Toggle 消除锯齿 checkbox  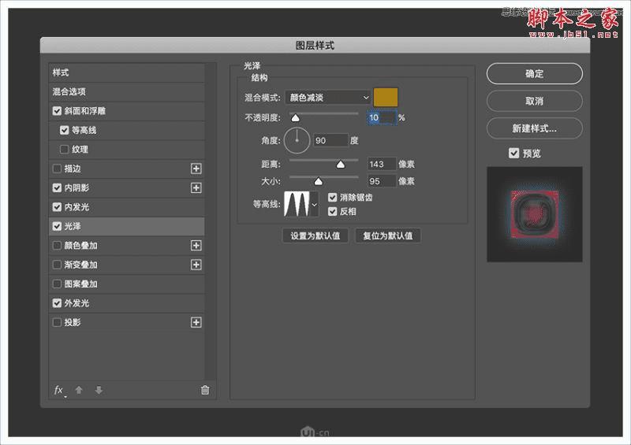click(332, 198)
